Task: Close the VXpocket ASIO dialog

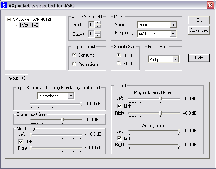Action: pos(210,5)
